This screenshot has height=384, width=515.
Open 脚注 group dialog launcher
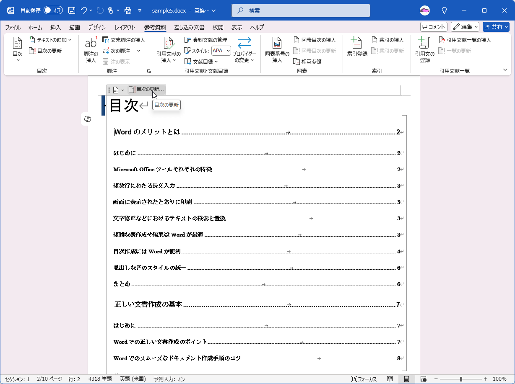tap(148, 71)
